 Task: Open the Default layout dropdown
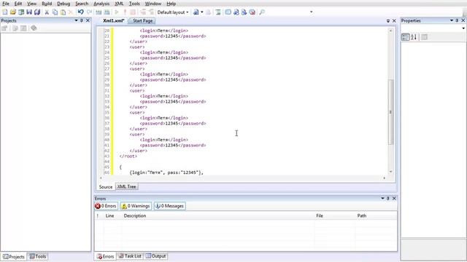pyautogui.click(x=173, y=12)
